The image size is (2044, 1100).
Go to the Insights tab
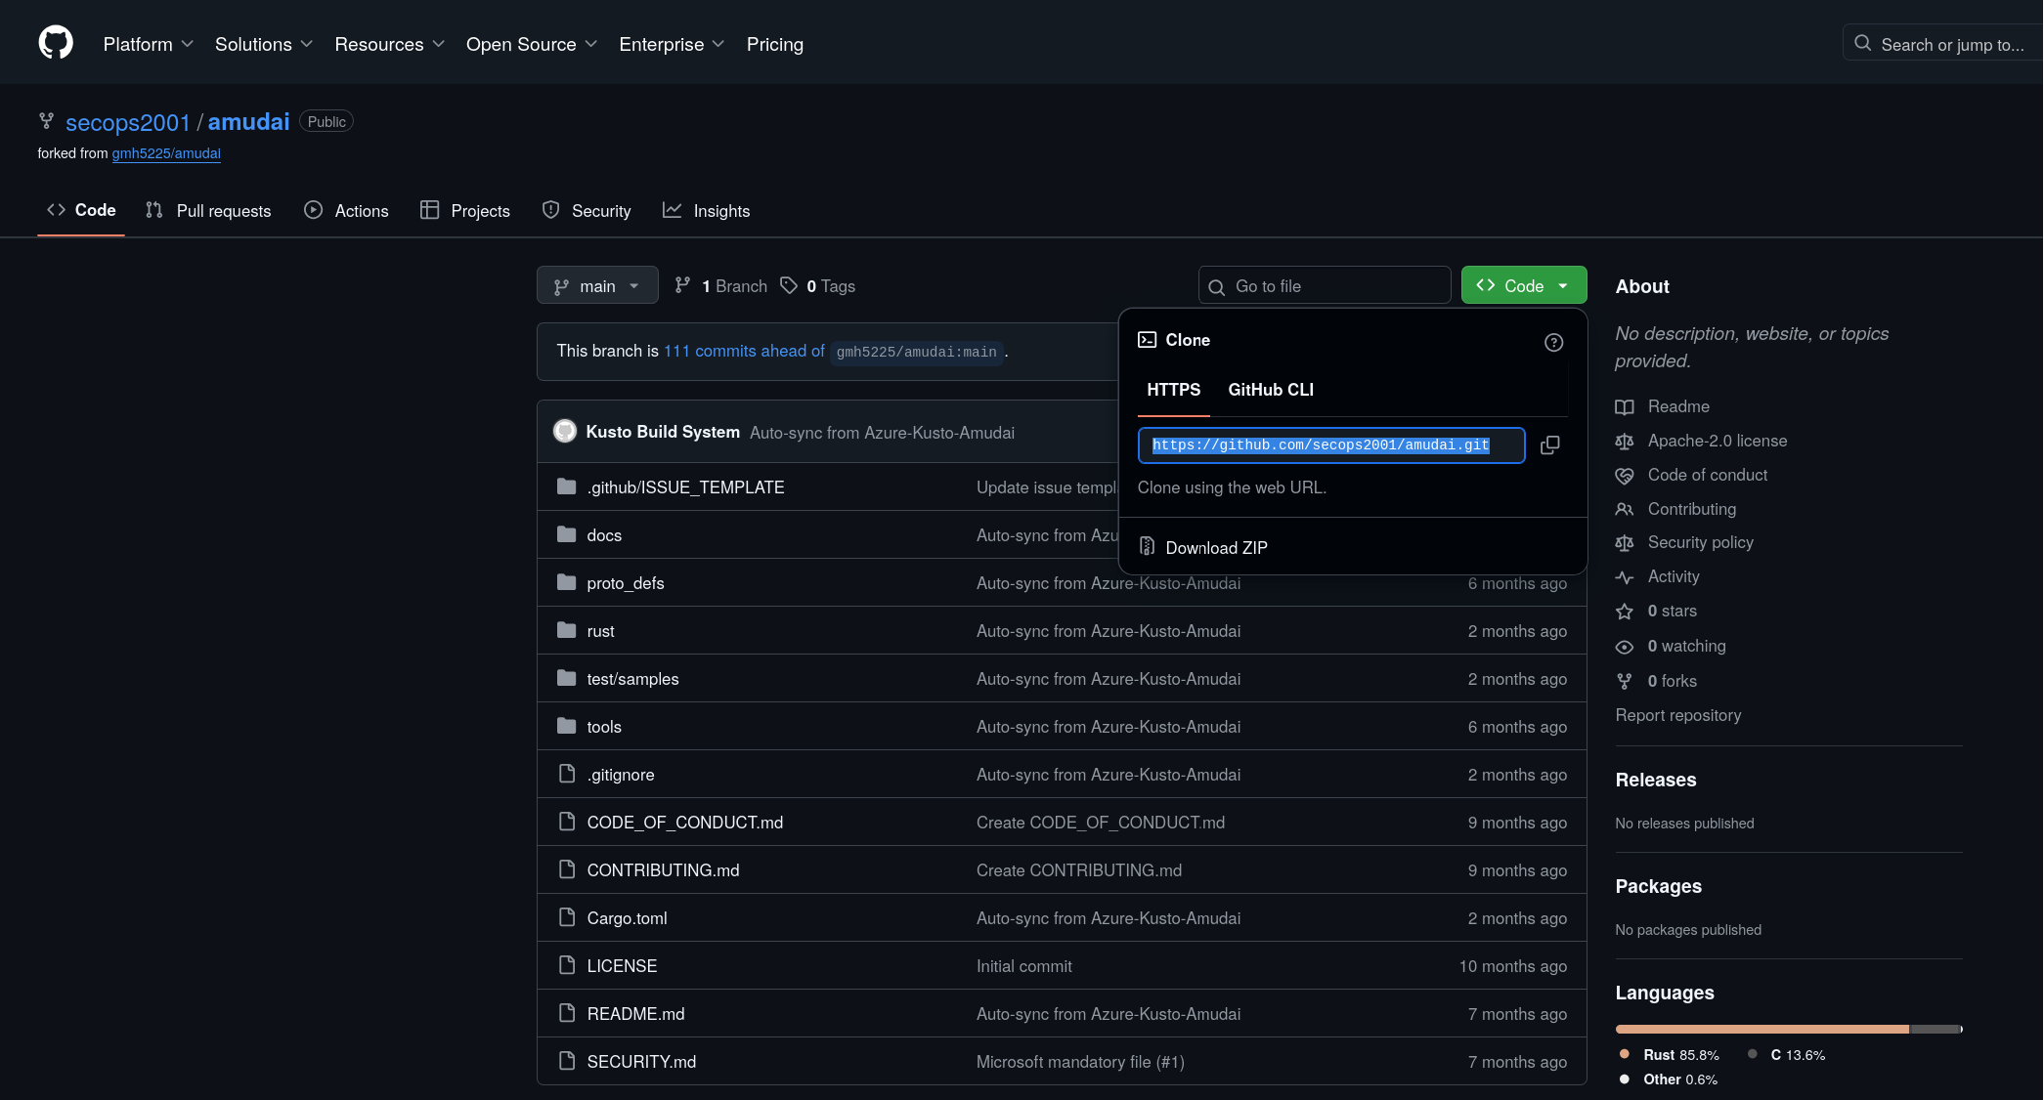pos(707,211)
